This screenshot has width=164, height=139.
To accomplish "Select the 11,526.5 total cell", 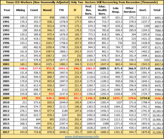I will coord(158,132).
